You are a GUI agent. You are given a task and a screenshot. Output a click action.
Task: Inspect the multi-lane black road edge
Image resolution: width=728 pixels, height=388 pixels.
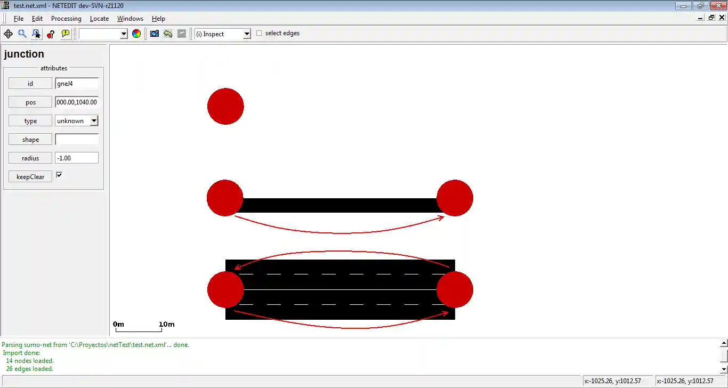coord(340,289)
